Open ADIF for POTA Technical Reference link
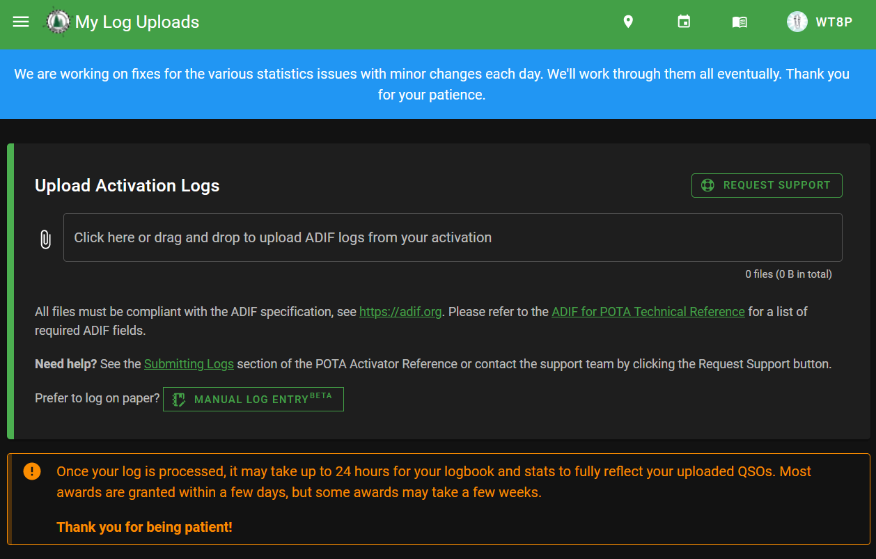This screenshot has height=559, width=876. [648, 312]
